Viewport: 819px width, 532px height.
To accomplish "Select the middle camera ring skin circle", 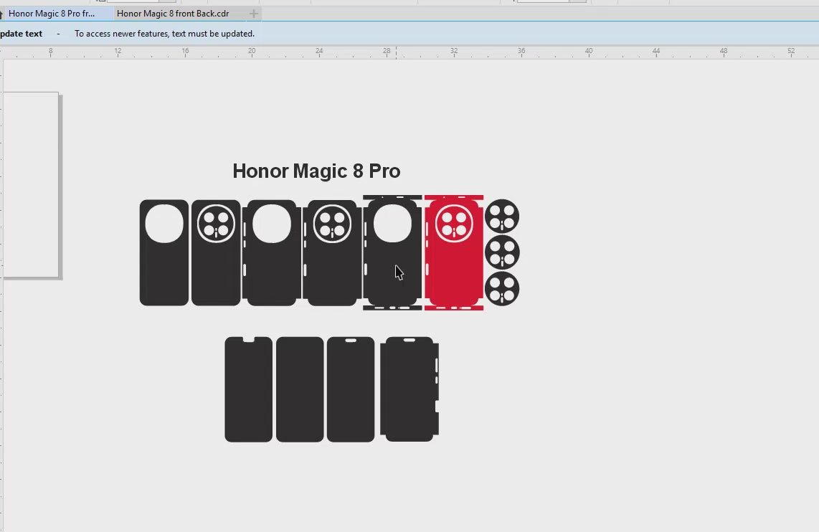I will [x=502, y=252].
